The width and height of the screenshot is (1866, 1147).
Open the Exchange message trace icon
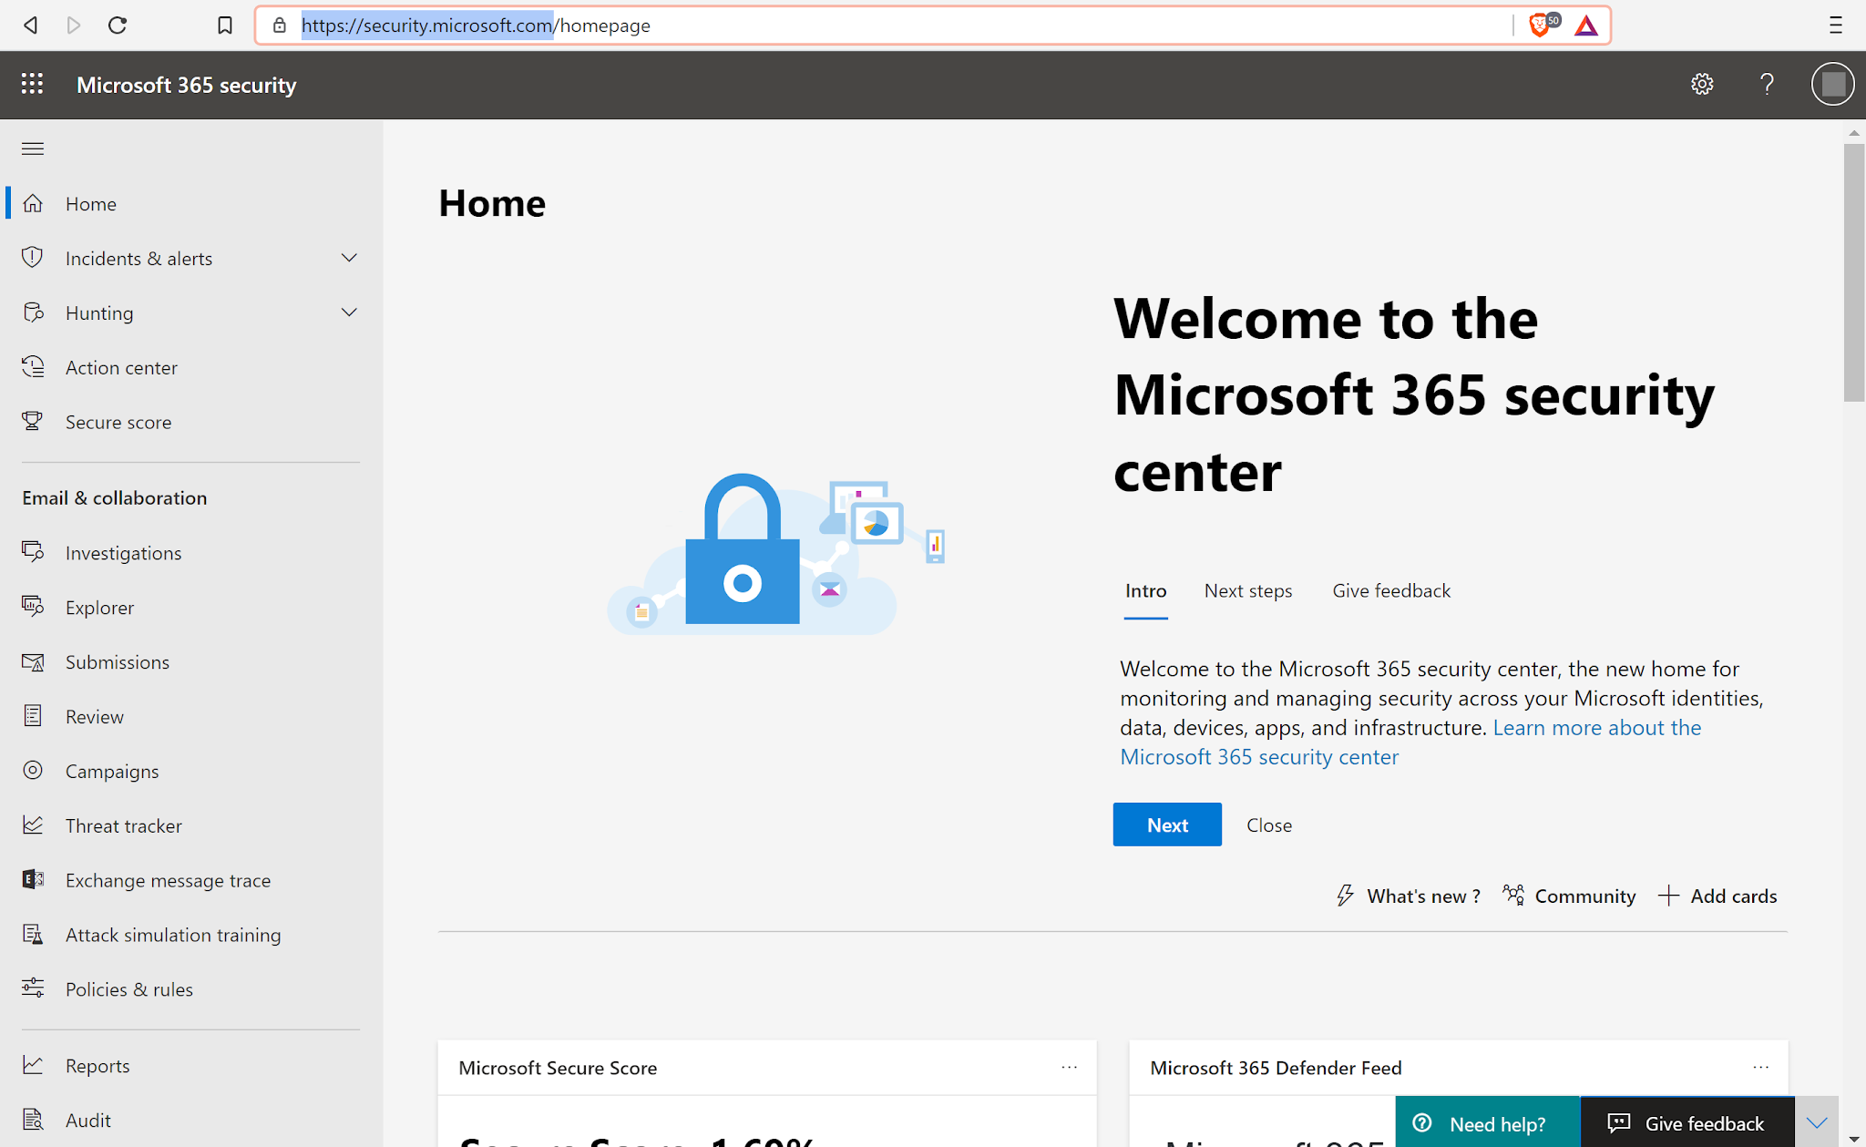33,879
